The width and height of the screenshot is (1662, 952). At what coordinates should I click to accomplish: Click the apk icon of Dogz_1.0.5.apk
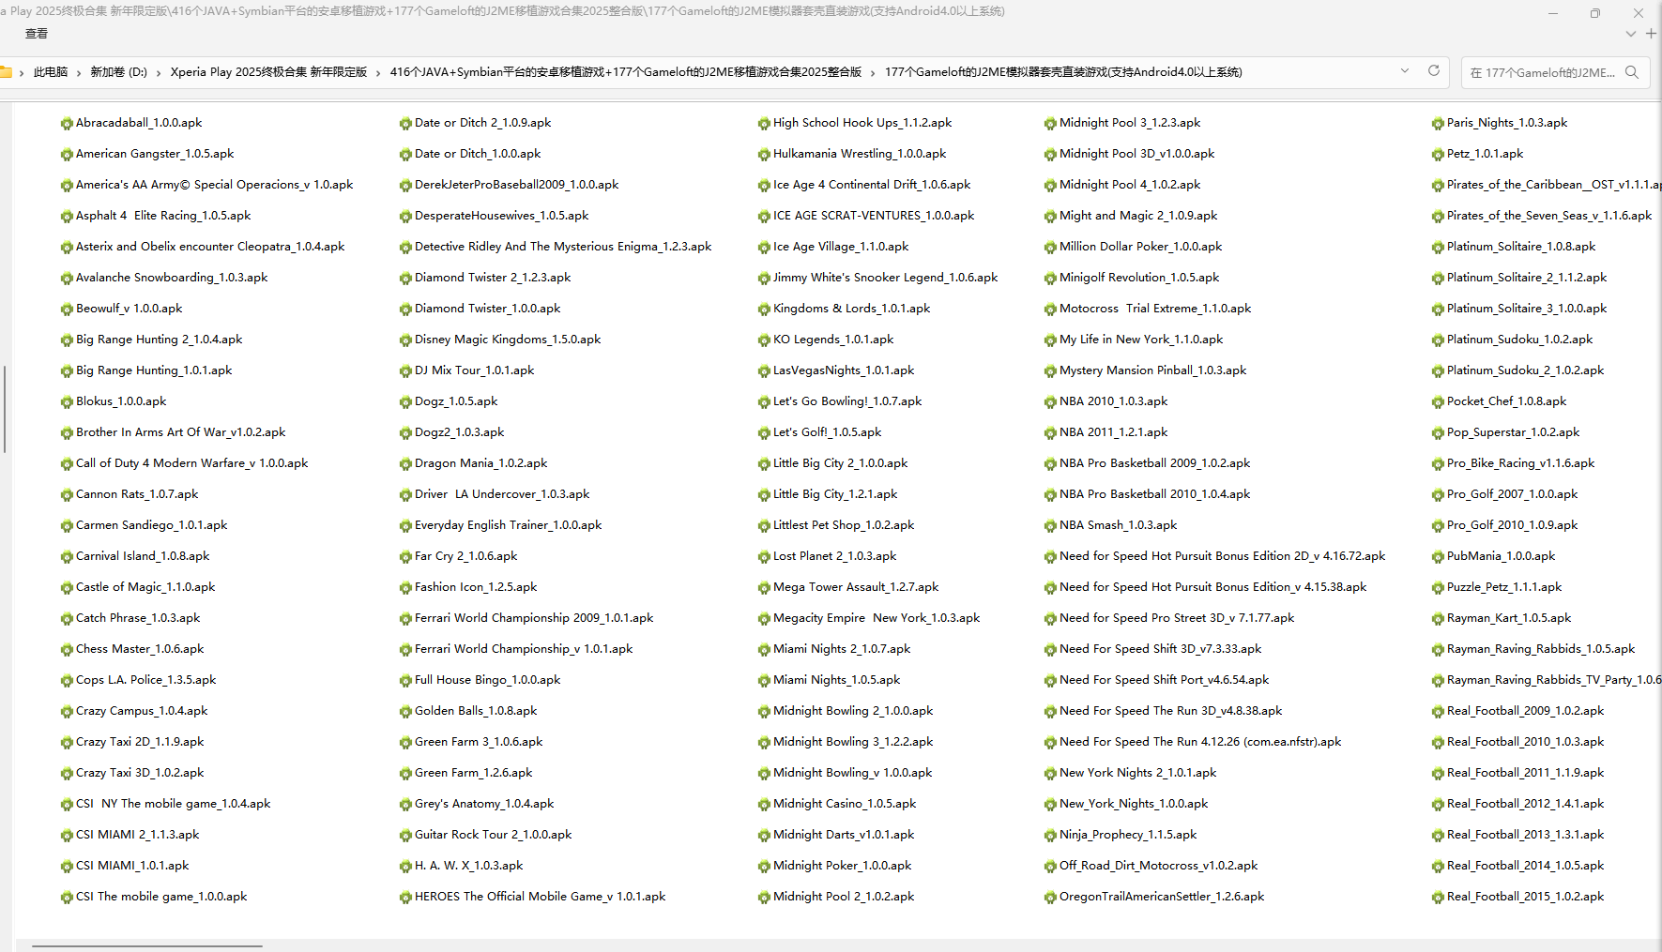point(405,402)
